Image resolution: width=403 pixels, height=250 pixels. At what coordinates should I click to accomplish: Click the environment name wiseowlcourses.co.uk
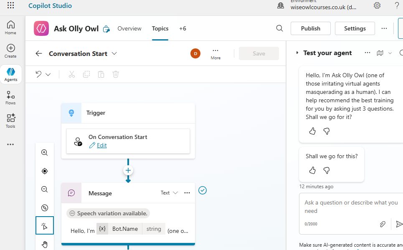point(323,7)
